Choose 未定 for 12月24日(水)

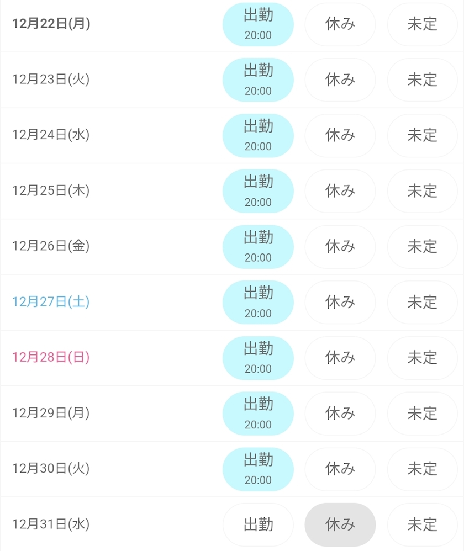coord(423,135)
